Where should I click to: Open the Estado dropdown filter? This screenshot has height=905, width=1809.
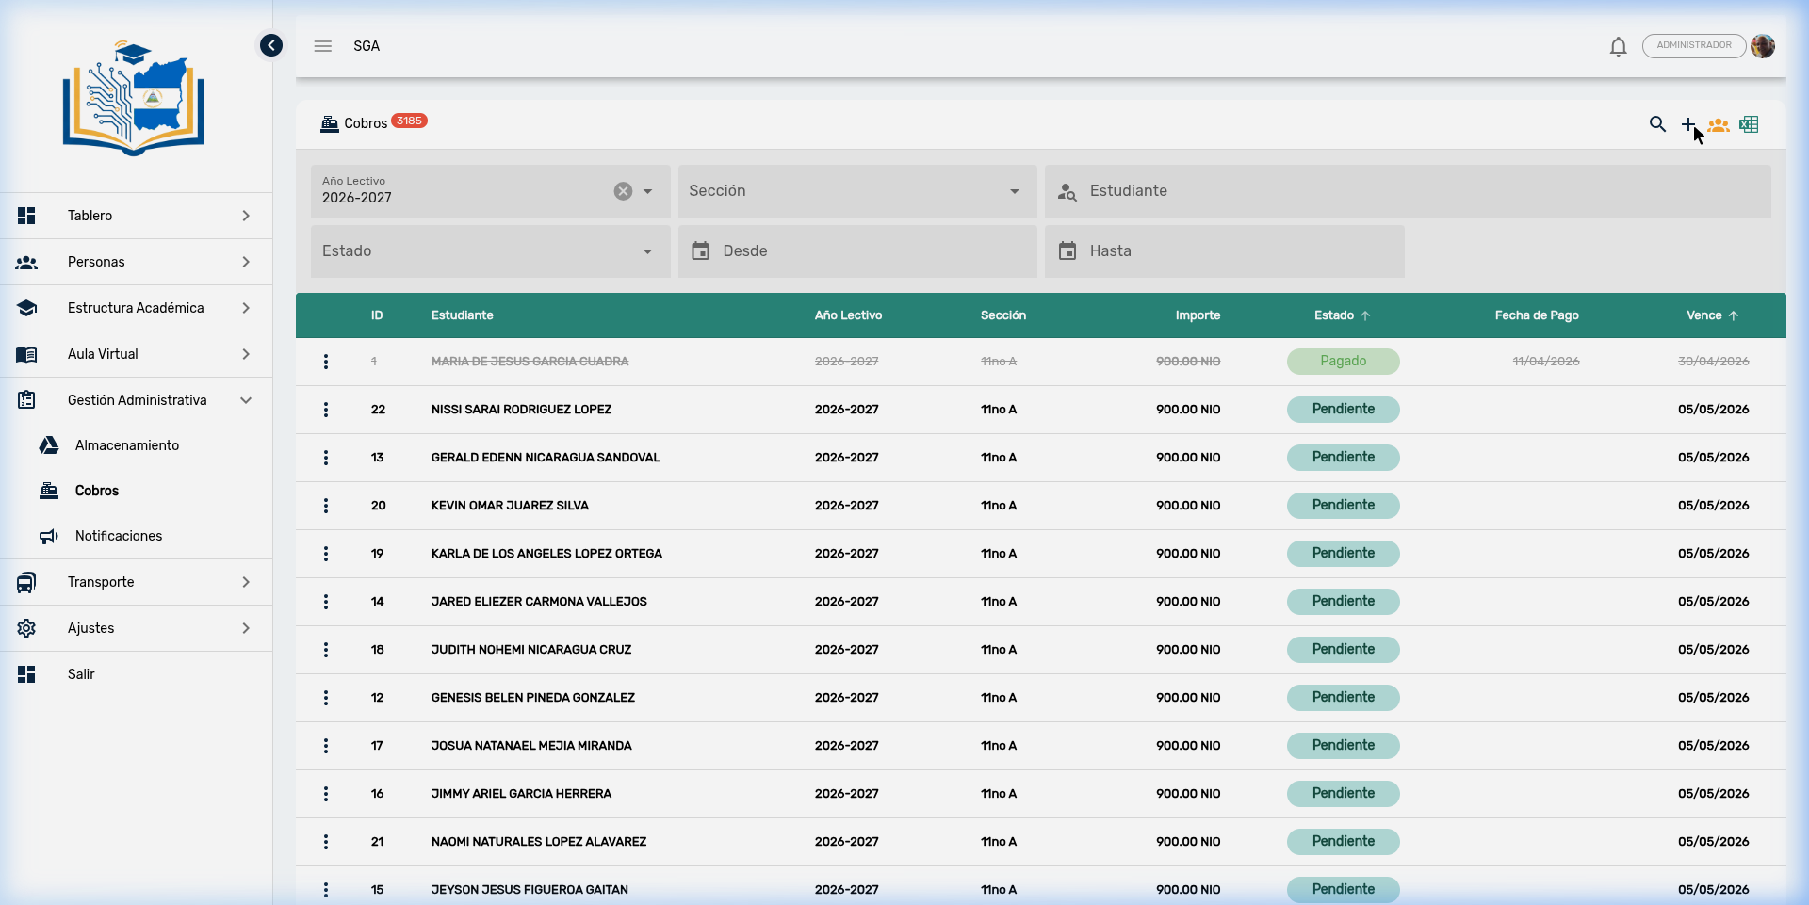(490, 251)
